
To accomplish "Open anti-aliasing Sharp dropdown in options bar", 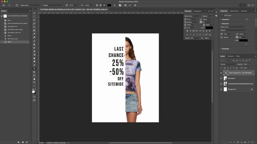I will point(89,5).
